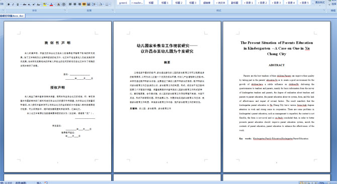The height and width of the screenshot is (184, 337).
Task: Center align the paragraph text
Action: 75,5
